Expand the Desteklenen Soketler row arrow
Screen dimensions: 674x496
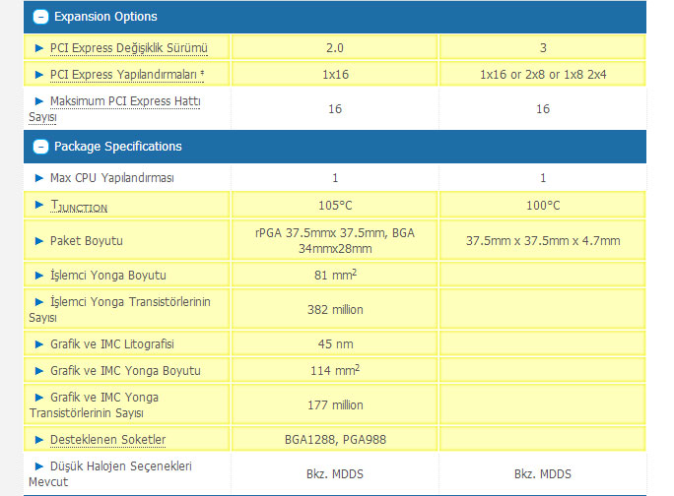coord(39,440)
